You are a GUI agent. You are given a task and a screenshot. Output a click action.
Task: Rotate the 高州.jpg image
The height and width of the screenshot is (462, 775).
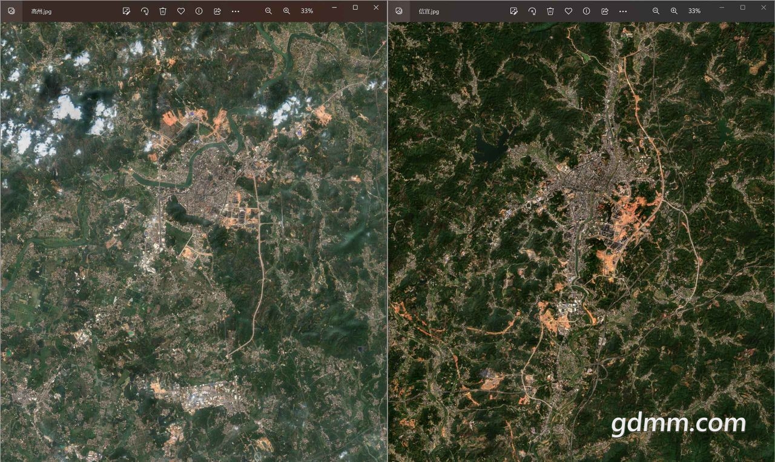[x=144, y=11]
